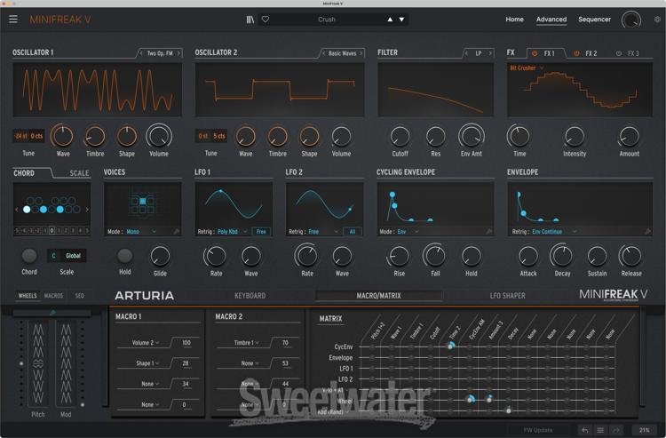Click Oscillator 2 fine tune 5 cts field
The height and width of the screenshot is (438, 666).
click(x=218, y=136)
